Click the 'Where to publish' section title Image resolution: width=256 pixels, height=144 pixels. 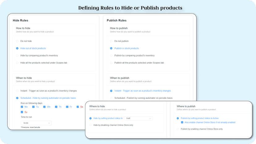pyautogui.click(x=186, y=106)
